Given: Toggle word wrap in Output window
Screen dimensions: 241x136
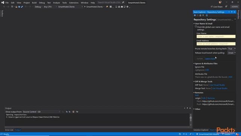Looking at the screenshot, I should pyautogui.click(x=77, y=112).
